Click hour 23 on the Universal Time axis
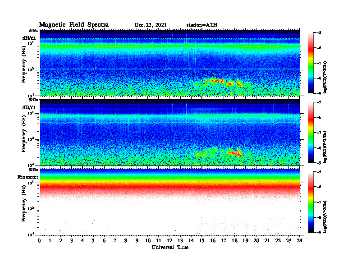The width and height of the screenshot is (357, 276). [x=288, y=240]
